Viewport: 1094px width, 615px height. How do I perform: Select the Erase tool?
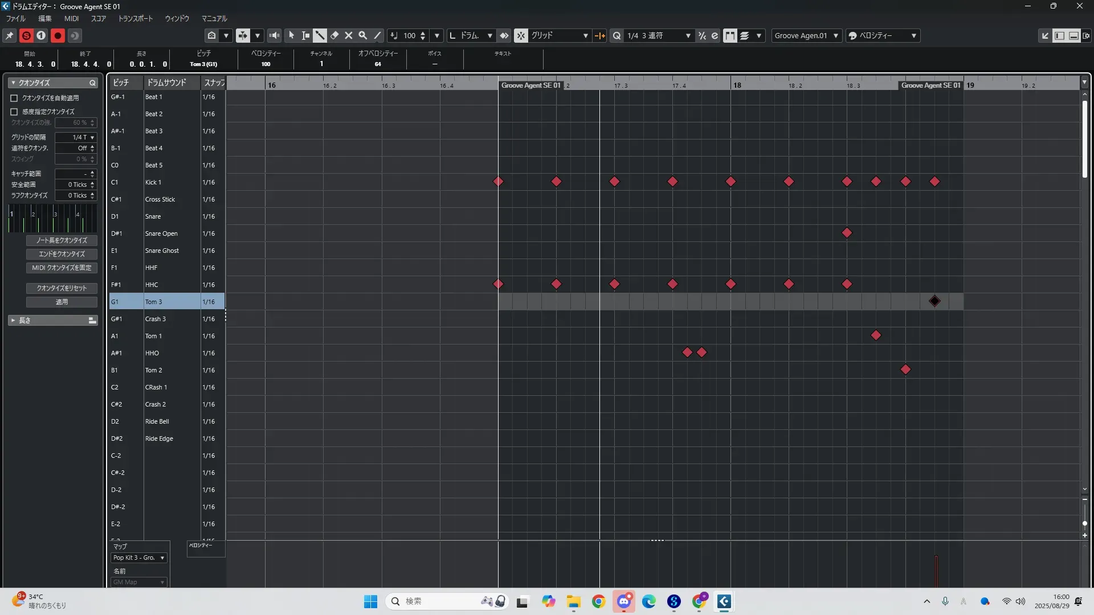[334, 35]
